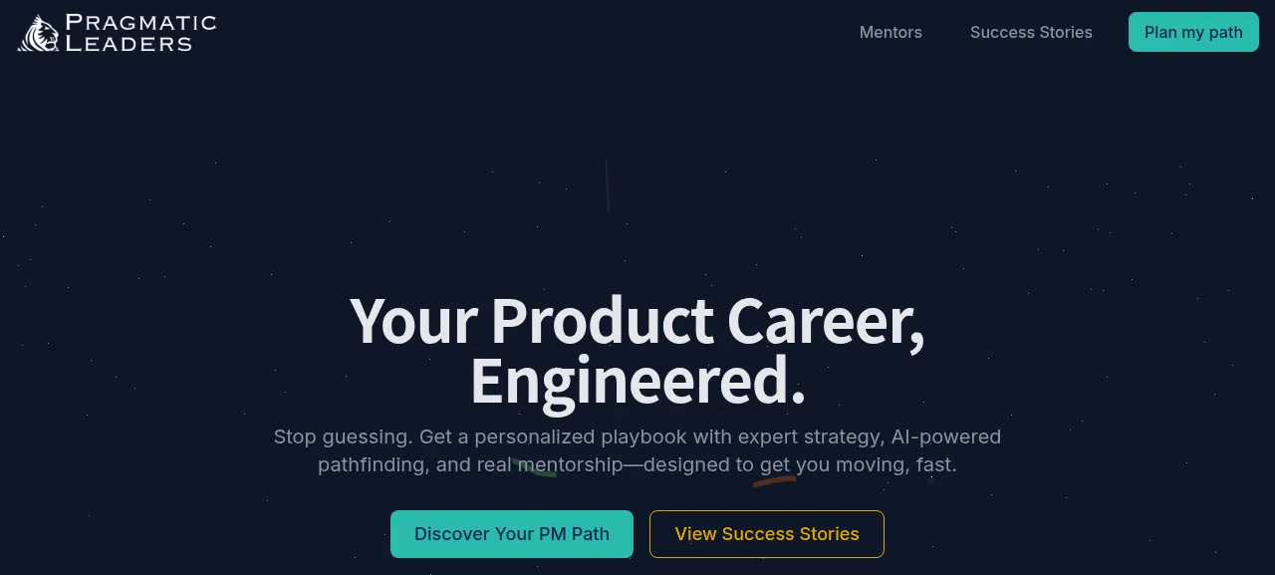Click the word 'Engineered.' in the headline
This screenshot has width=1275, height=575.
click(x=637, y=382)
